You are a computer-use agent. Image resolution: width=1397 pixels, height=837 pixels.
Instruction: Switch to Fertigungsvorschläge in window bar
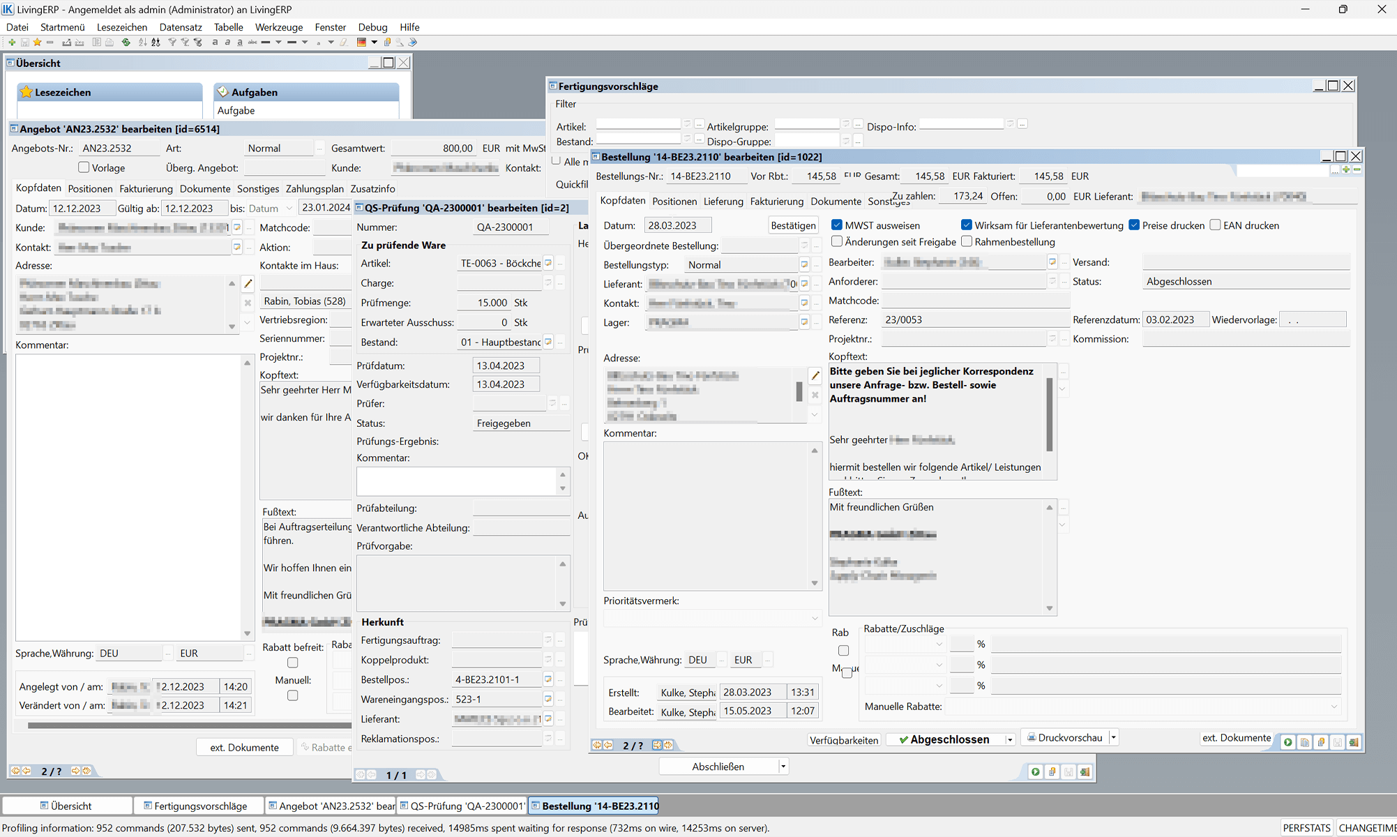[x=199, y=806]
